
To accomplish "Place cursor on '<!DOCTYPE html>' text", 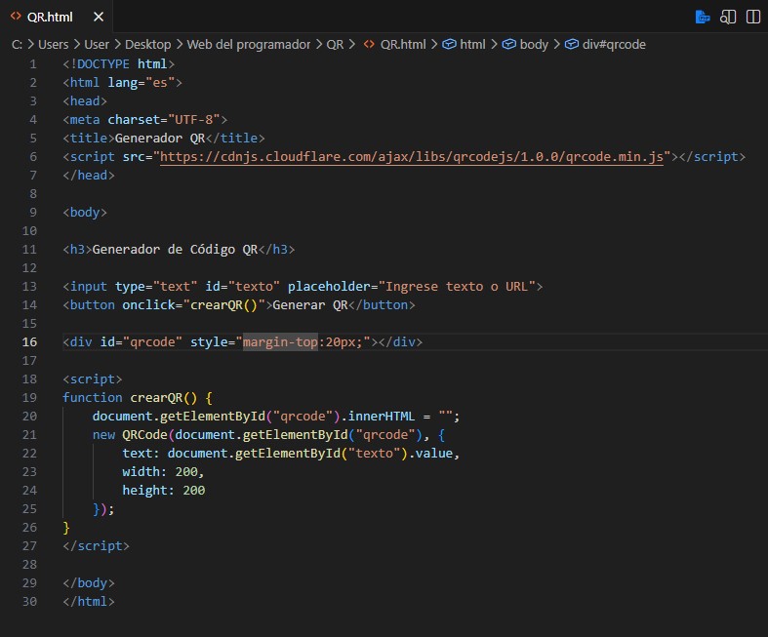I will tap(118, 64).
